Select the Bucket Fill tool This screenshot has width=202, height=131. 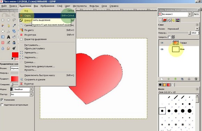pos(14,37)
